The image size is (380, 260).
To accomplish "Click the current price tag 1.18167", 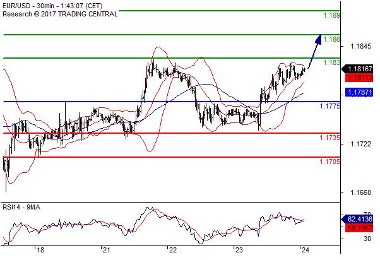I will pyautogui.click(x=357, y=69).
